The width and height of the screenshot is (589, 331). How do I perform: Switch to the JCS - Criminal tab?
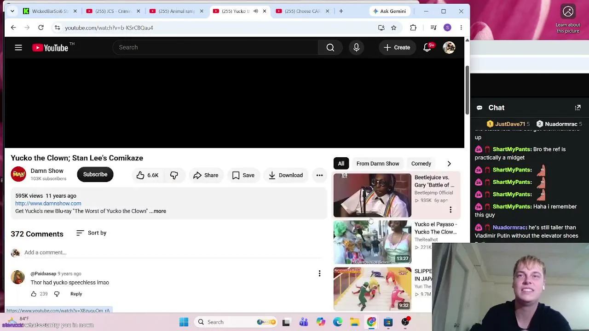point(114,11)
